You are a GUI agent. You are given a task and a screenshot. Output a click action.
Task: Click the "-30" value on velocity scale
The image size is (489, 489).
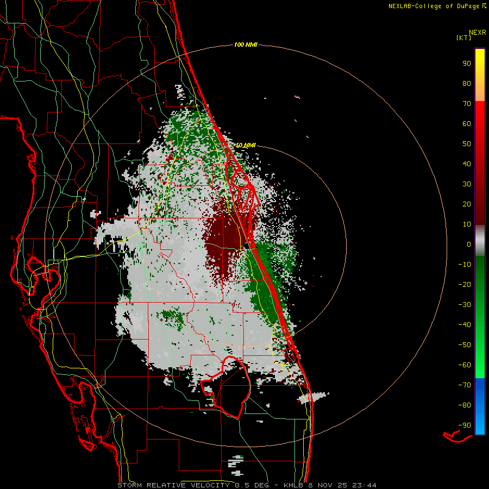[x=465, y=305]
